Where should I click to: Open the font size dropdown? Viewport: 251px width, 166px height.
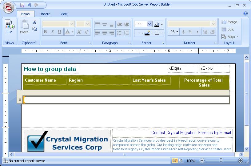87,24
